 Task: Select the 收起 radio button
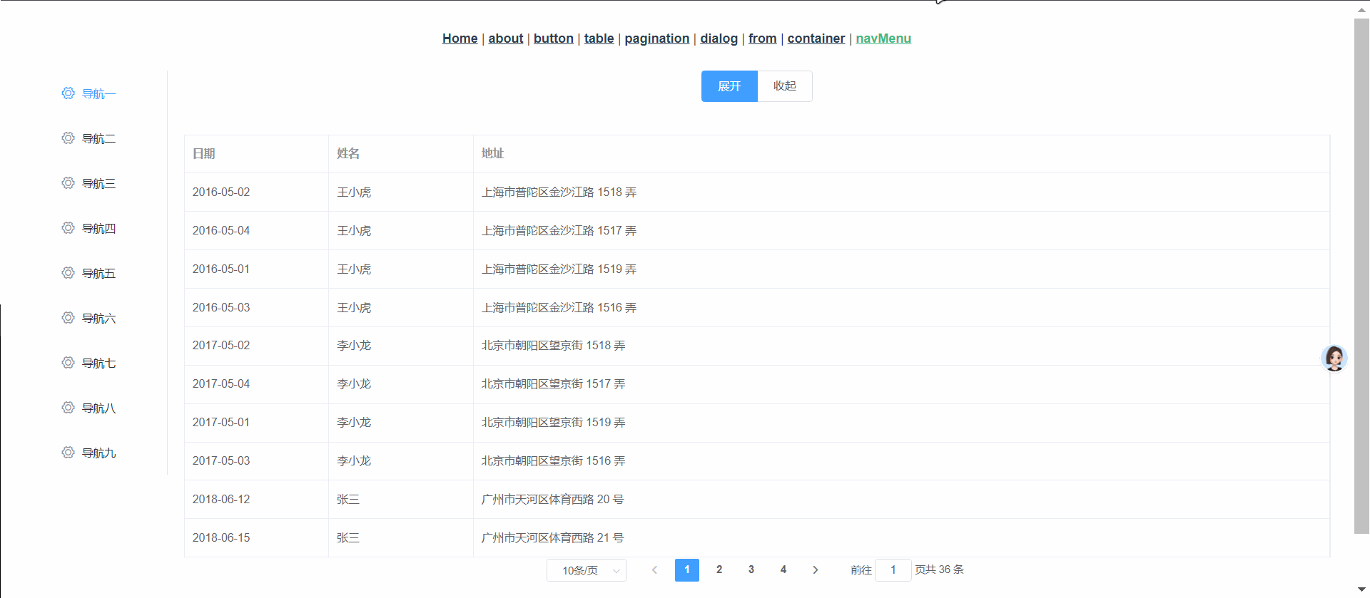(x=784, y=86)
